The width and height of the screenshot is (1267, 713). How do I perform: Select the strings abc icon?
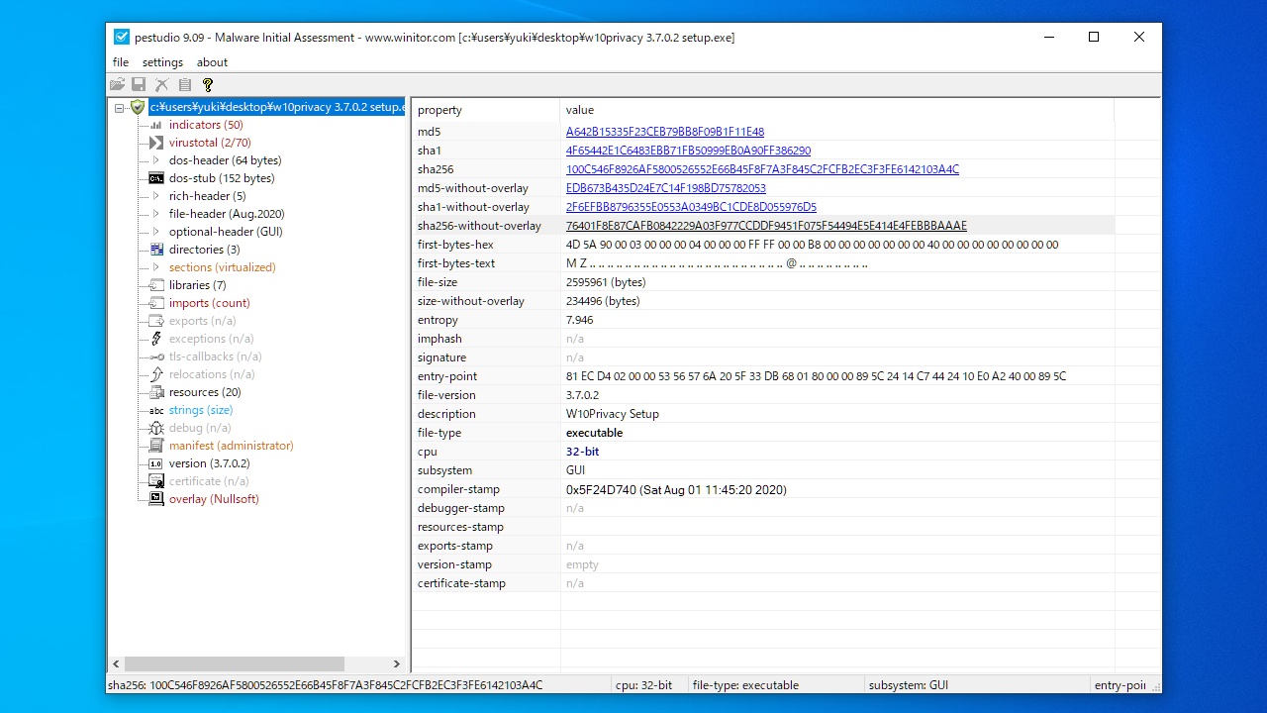pos(156,410)
